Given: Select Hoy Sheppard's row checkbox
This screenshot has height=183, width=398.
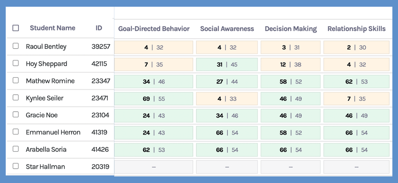Looking at the screenshot, I should click(x=16, y=63).
